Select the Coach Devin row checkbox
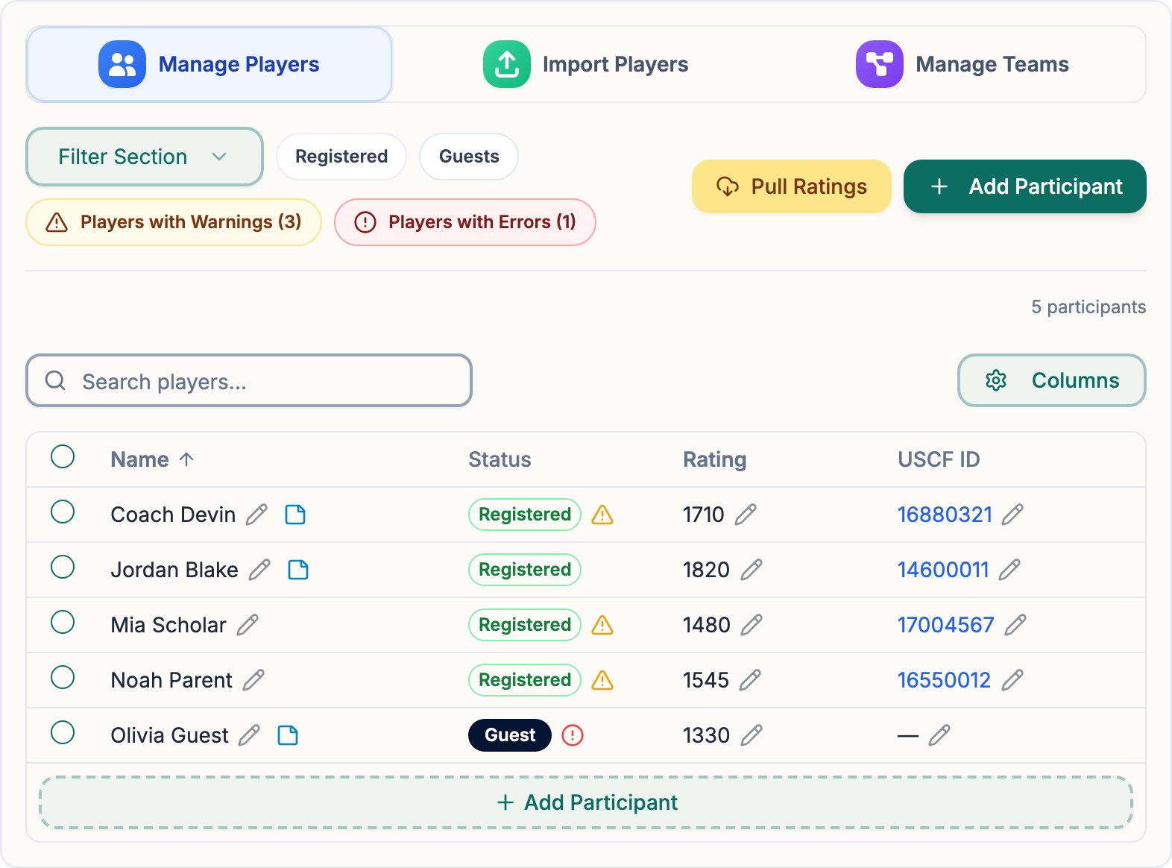This screenshot has width=1172, height=868. [x=63, y=512]
